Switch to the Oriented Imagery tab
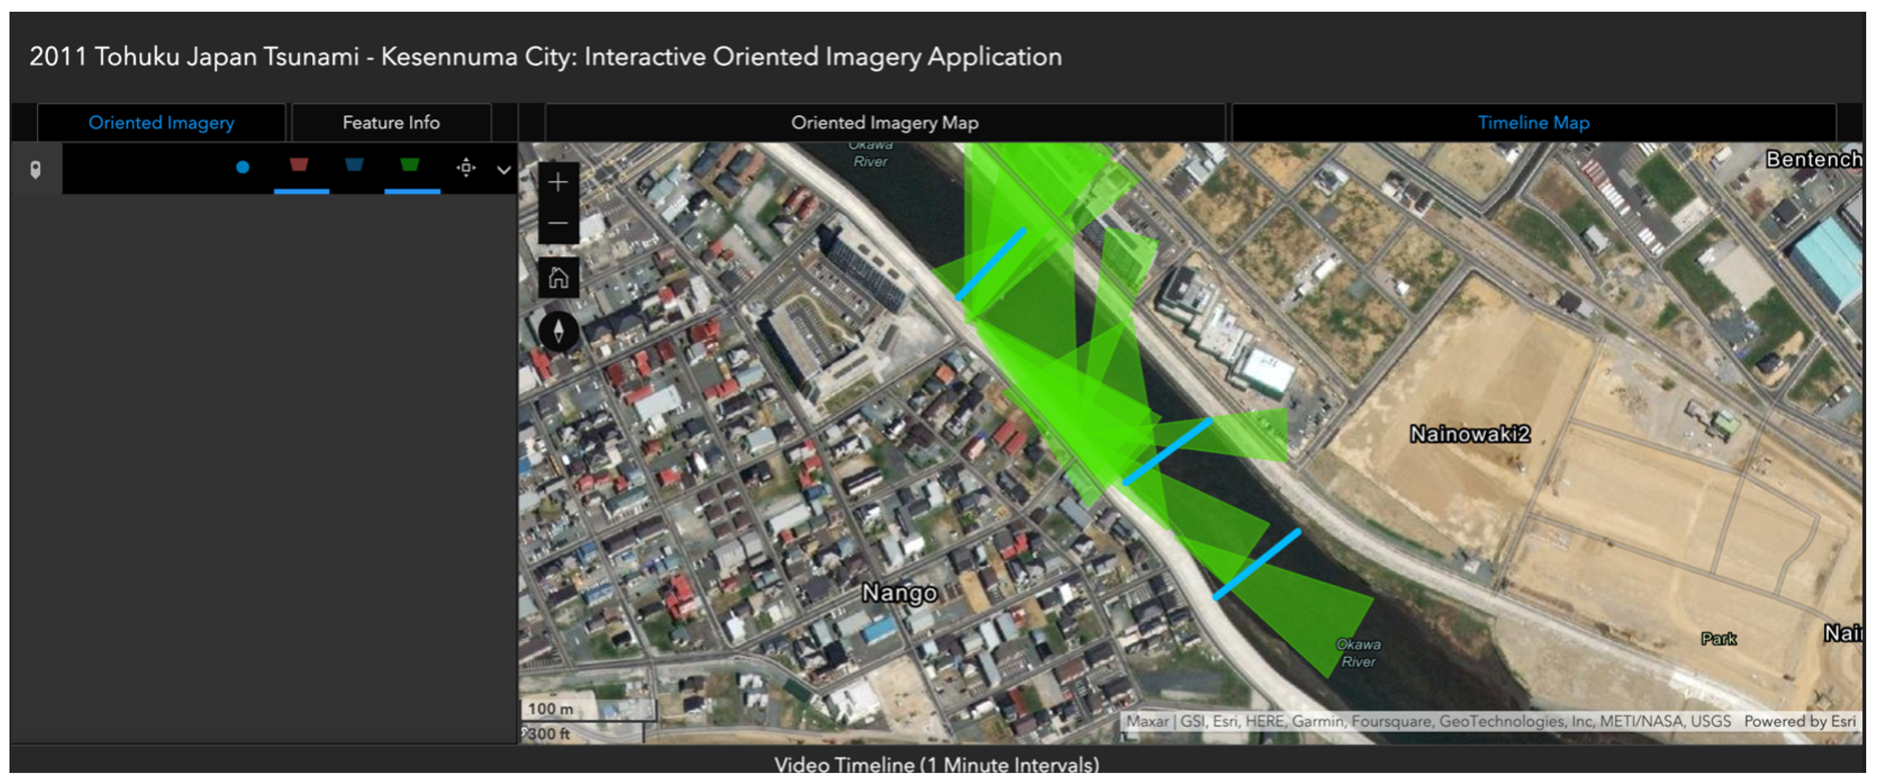The image size is (1879, 783). 161,122
